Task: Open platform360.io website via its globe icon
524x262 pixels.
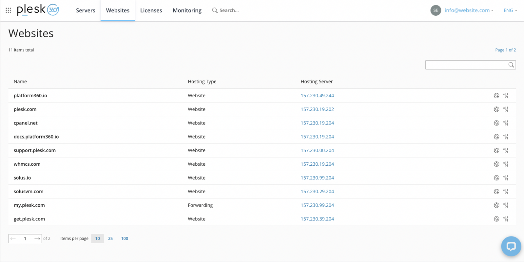Action: [x=496, y=96]
